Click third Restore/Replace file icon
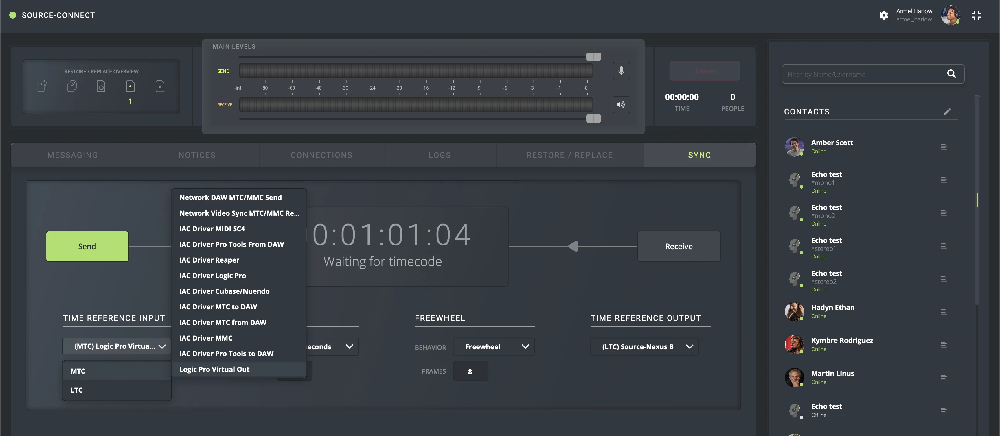1000x436 pixels. [x=101, y=86]
